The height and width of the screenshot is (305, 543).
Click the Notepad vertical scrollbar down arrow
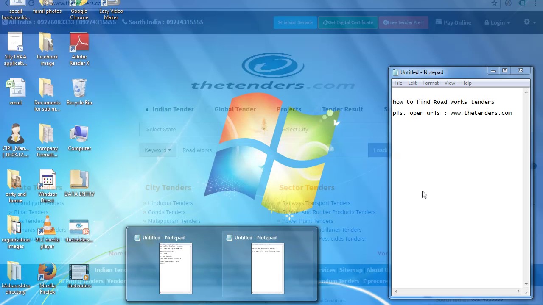[x=526, y=284]
